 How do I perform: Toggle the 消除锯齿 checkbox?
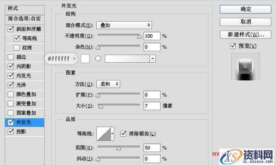pos(123,134)
